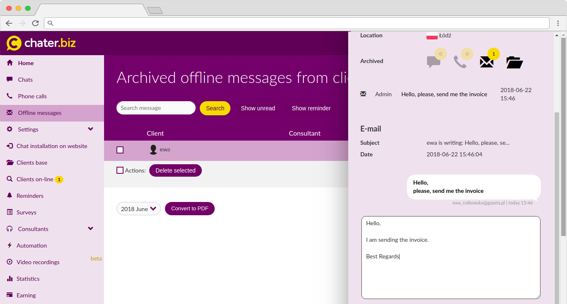Click the Clients on-line magnifier icon
Viewport: 567px width, 304px height.
click(x=10, y=179)
